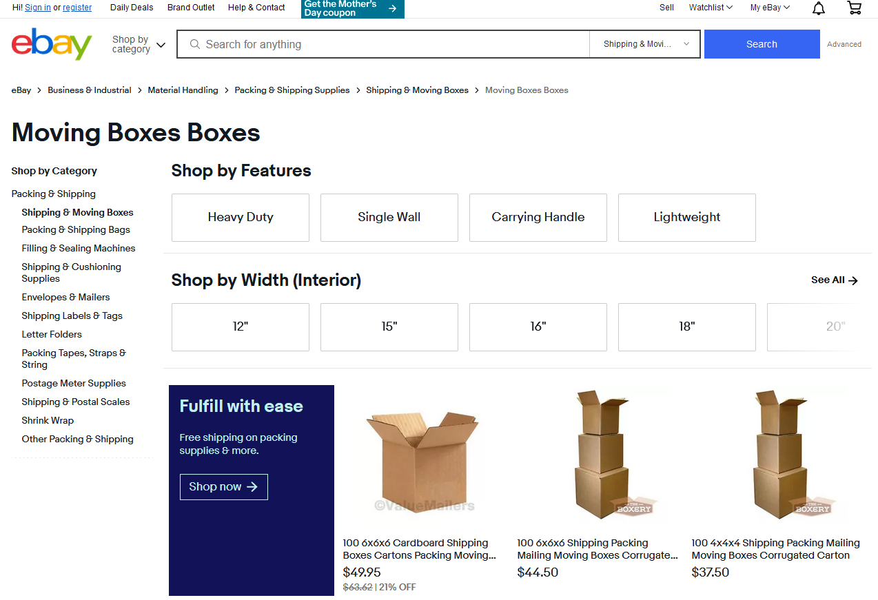Open Daily Deals
The height and width of the screenshot is (600, 878).
[x=131, y=8]
